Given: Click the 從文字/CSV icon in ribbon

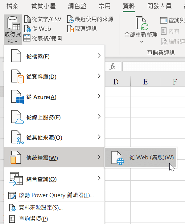Looking at the screenshot, I should 27,19.
